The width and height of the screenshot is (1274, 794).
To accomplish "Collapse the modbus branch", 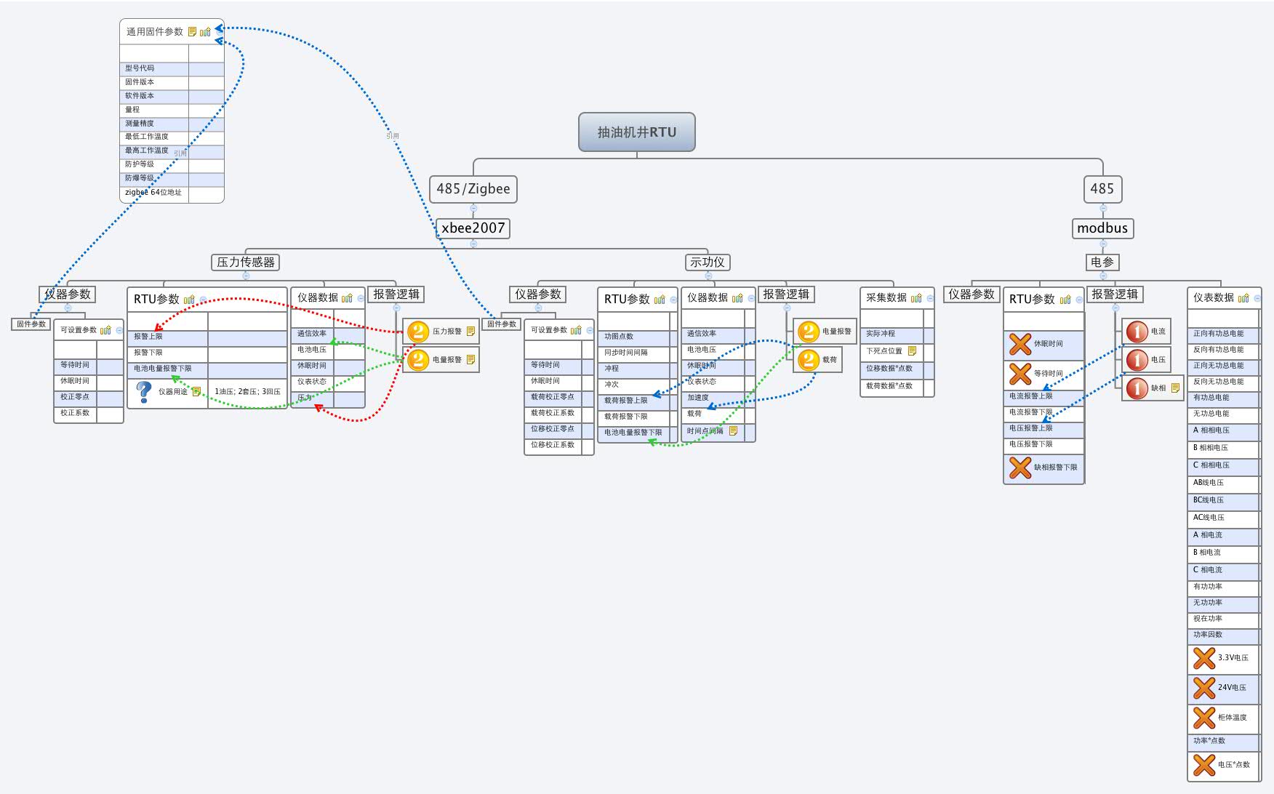I will pos(1103,244).
